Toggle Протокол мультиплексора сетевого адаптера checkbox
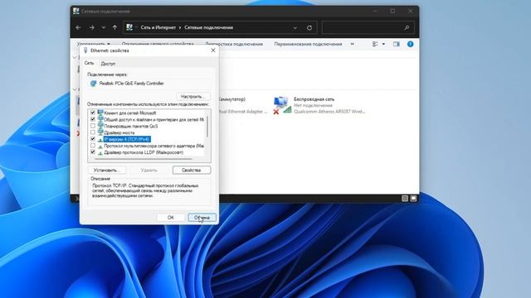 coord(93,146)
